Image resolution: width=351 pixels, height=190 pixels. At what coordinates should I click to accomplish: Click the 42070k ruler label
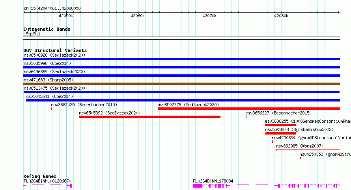click(209, 16)
